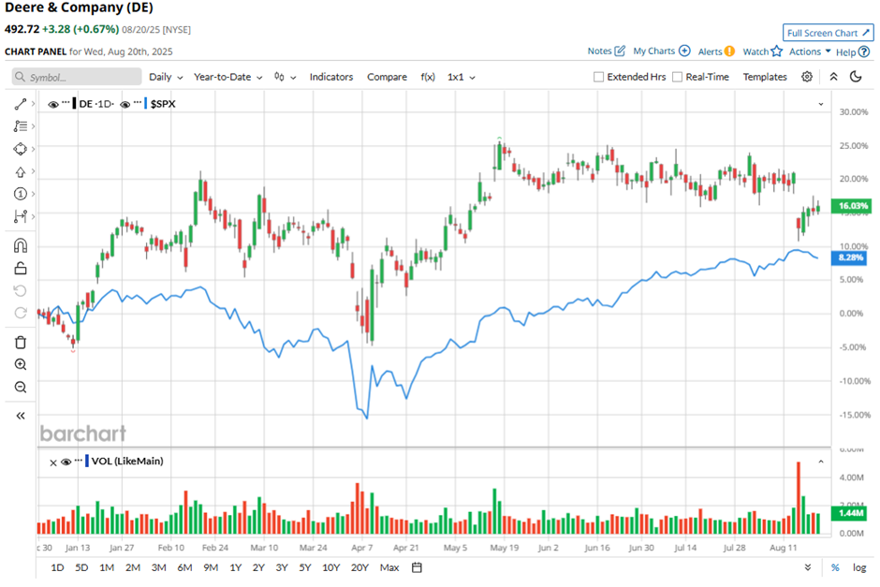Zoom in on the chart

(21, 365)
